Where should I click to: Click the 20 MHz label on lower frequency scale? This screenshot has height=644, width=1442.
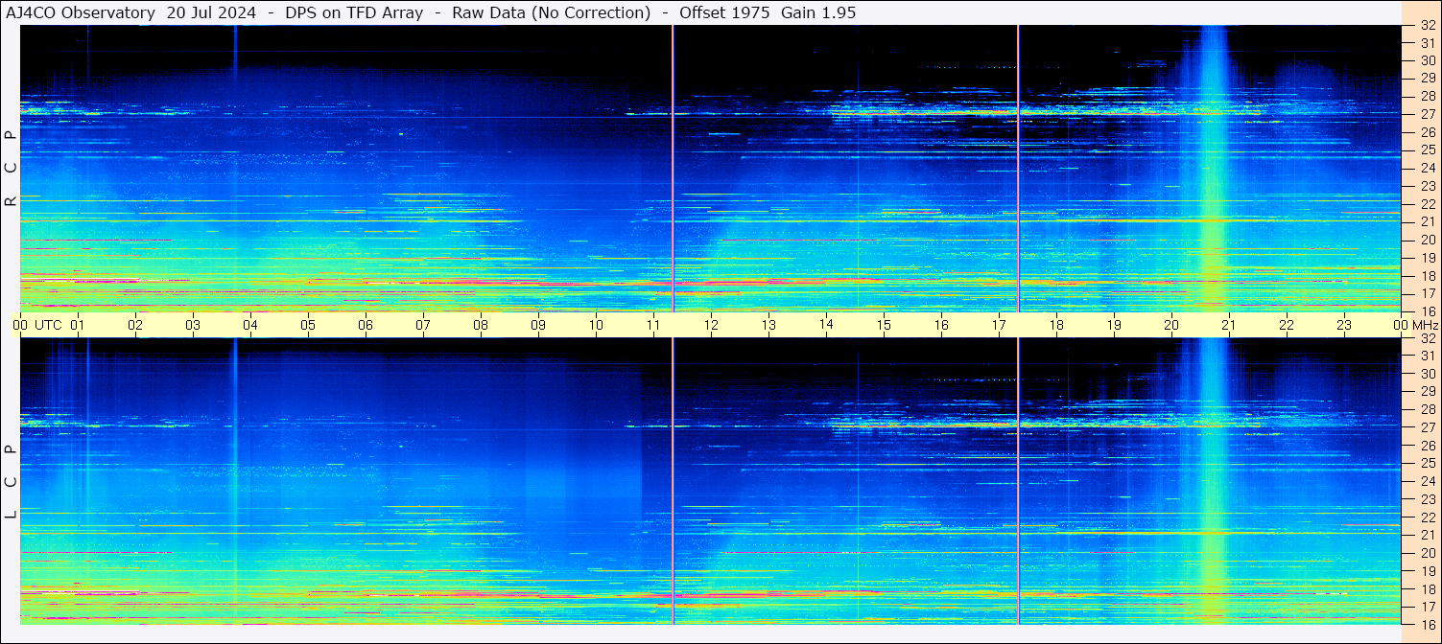tap(1427, 553)
